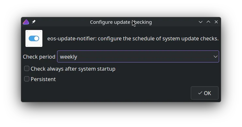
Task: Click the checkmark icon on OK button
Action: 200,93
